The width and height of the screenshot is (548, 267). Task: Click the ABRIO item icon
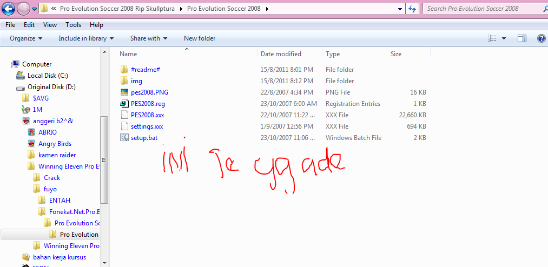click(31, 132)
